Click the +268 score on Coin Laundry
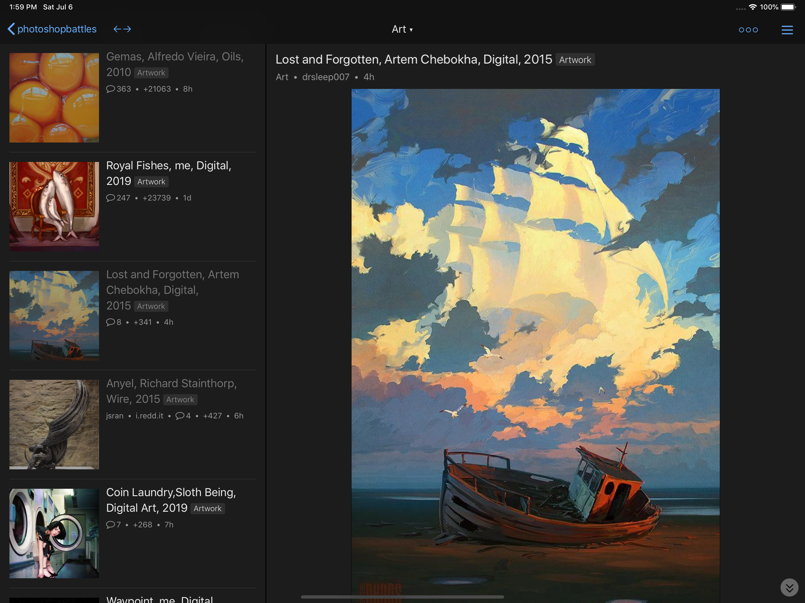This screenshot has width=805, height=603. [143, 525]
